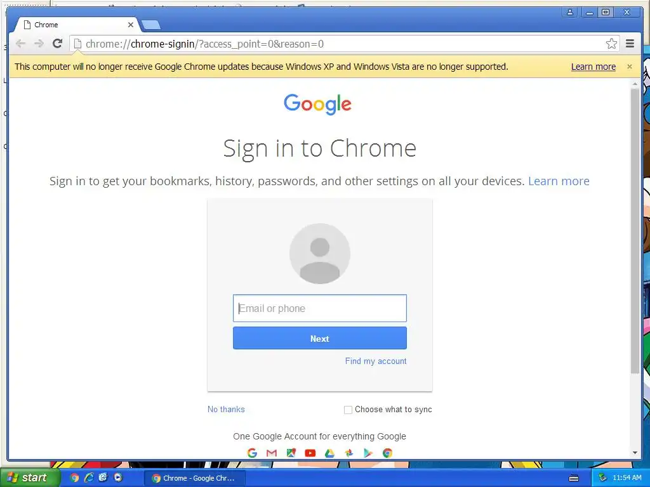
Task: Click the Google Play product icon
Action: click(368, 453)
